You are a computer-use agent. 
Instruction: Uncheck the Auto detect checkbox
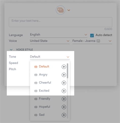point(92,35)
